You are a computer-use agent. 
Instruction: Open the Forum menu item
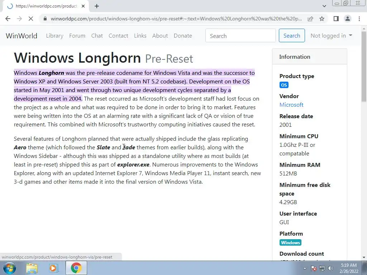pos(77,36)
